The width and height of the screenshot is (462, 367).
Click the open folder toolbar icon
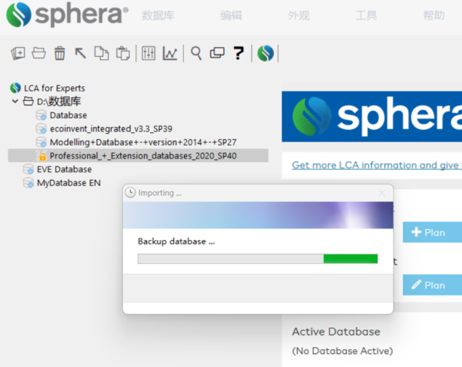click(x=38, y=53)
